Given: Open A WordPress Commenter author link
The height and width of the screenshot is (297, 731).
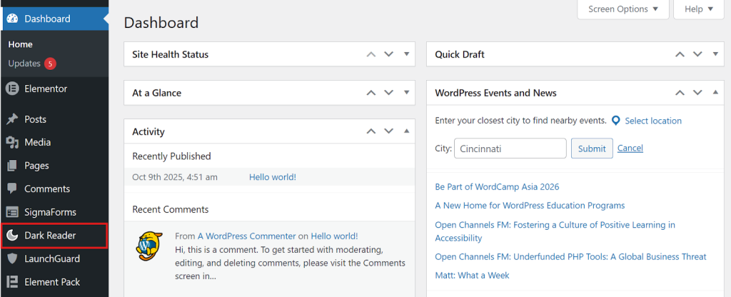Looking at the screenshot, I should click(x=246, y=236).
